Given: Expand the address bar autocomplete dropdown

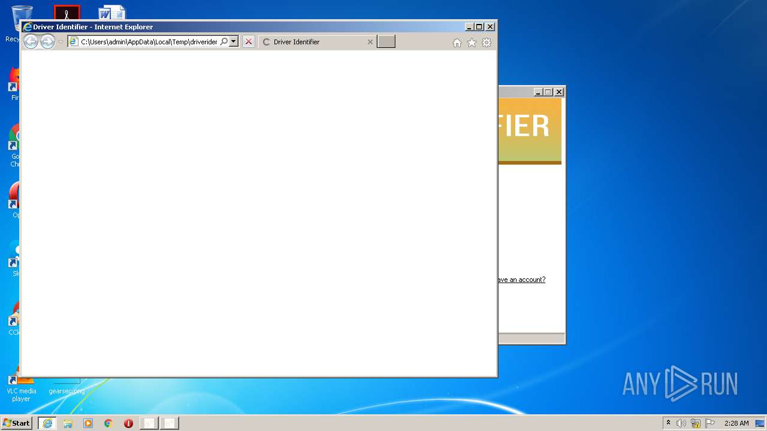Looking at the screenshot, I should coord(234,42).
